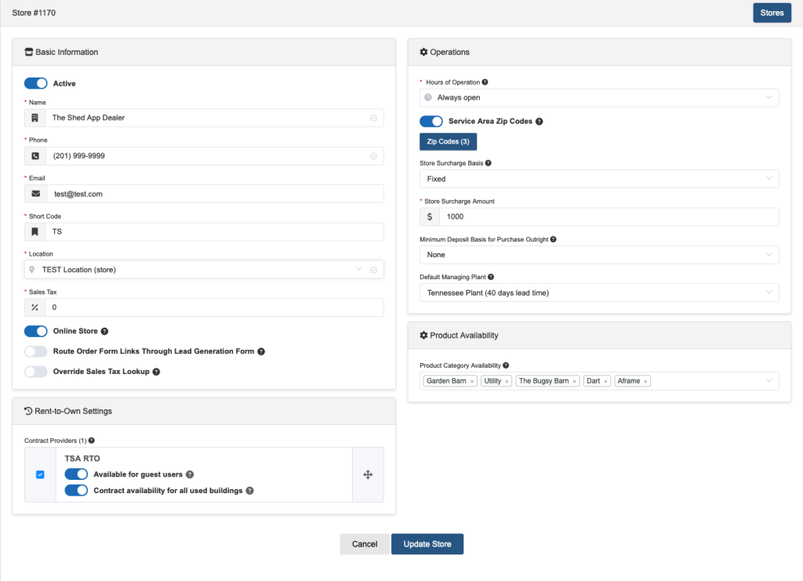Expand the Default Managing Plant dropdown
Screen dimensions: 803x581
coord(599,292)
